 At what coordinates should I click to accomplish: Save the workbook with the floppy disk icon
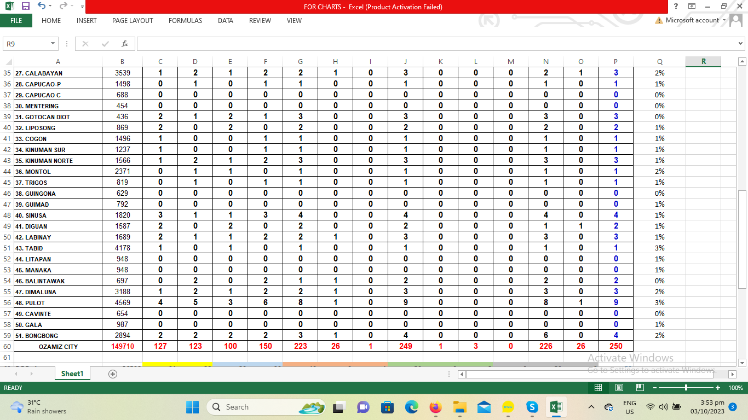click(26, 7)
